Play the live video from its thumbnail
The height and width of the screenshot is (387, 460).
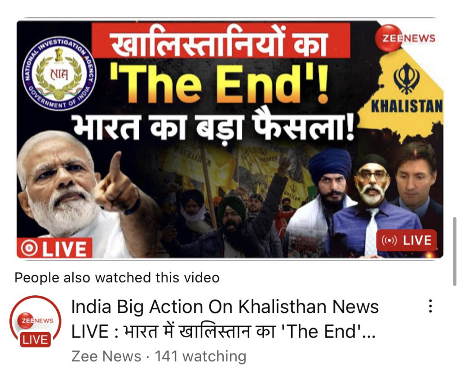230,139
